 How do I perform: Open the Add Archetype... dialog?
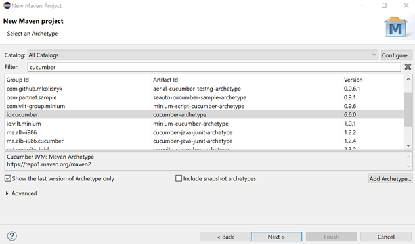click(390, 178)
